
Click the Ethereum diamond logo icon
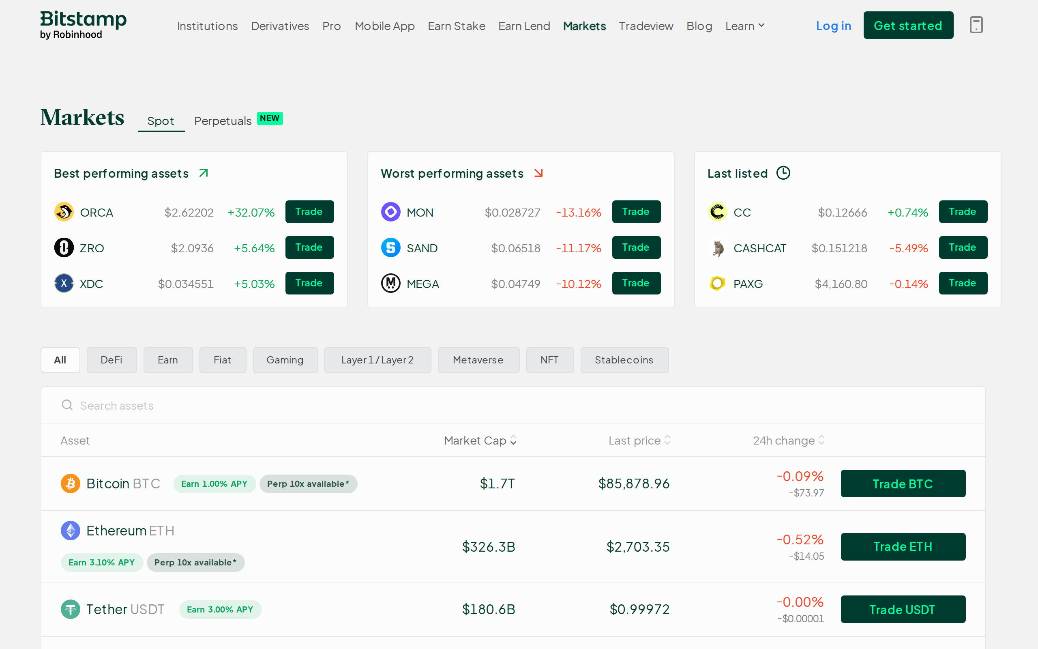70,531
